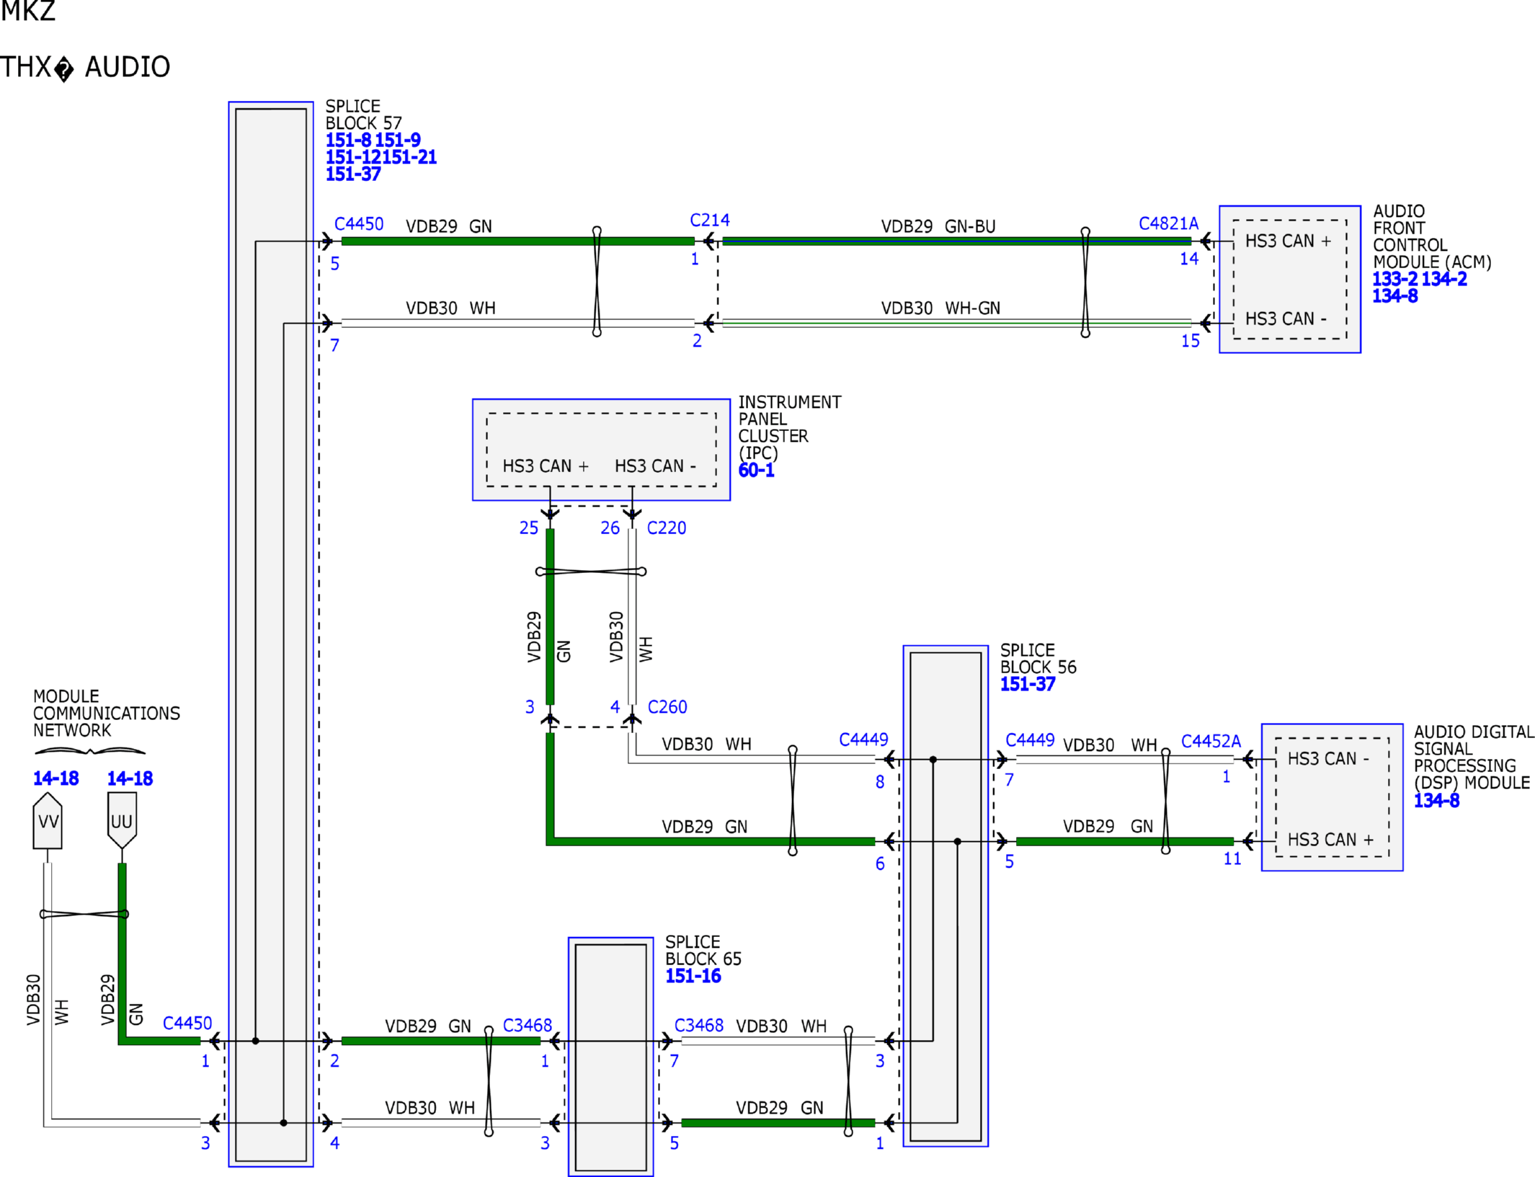Click pin number 14 at connector C4821A

[1189, 259]
